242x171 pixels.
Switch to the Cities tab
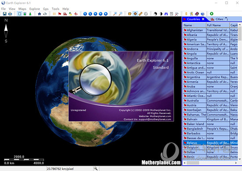217,19
